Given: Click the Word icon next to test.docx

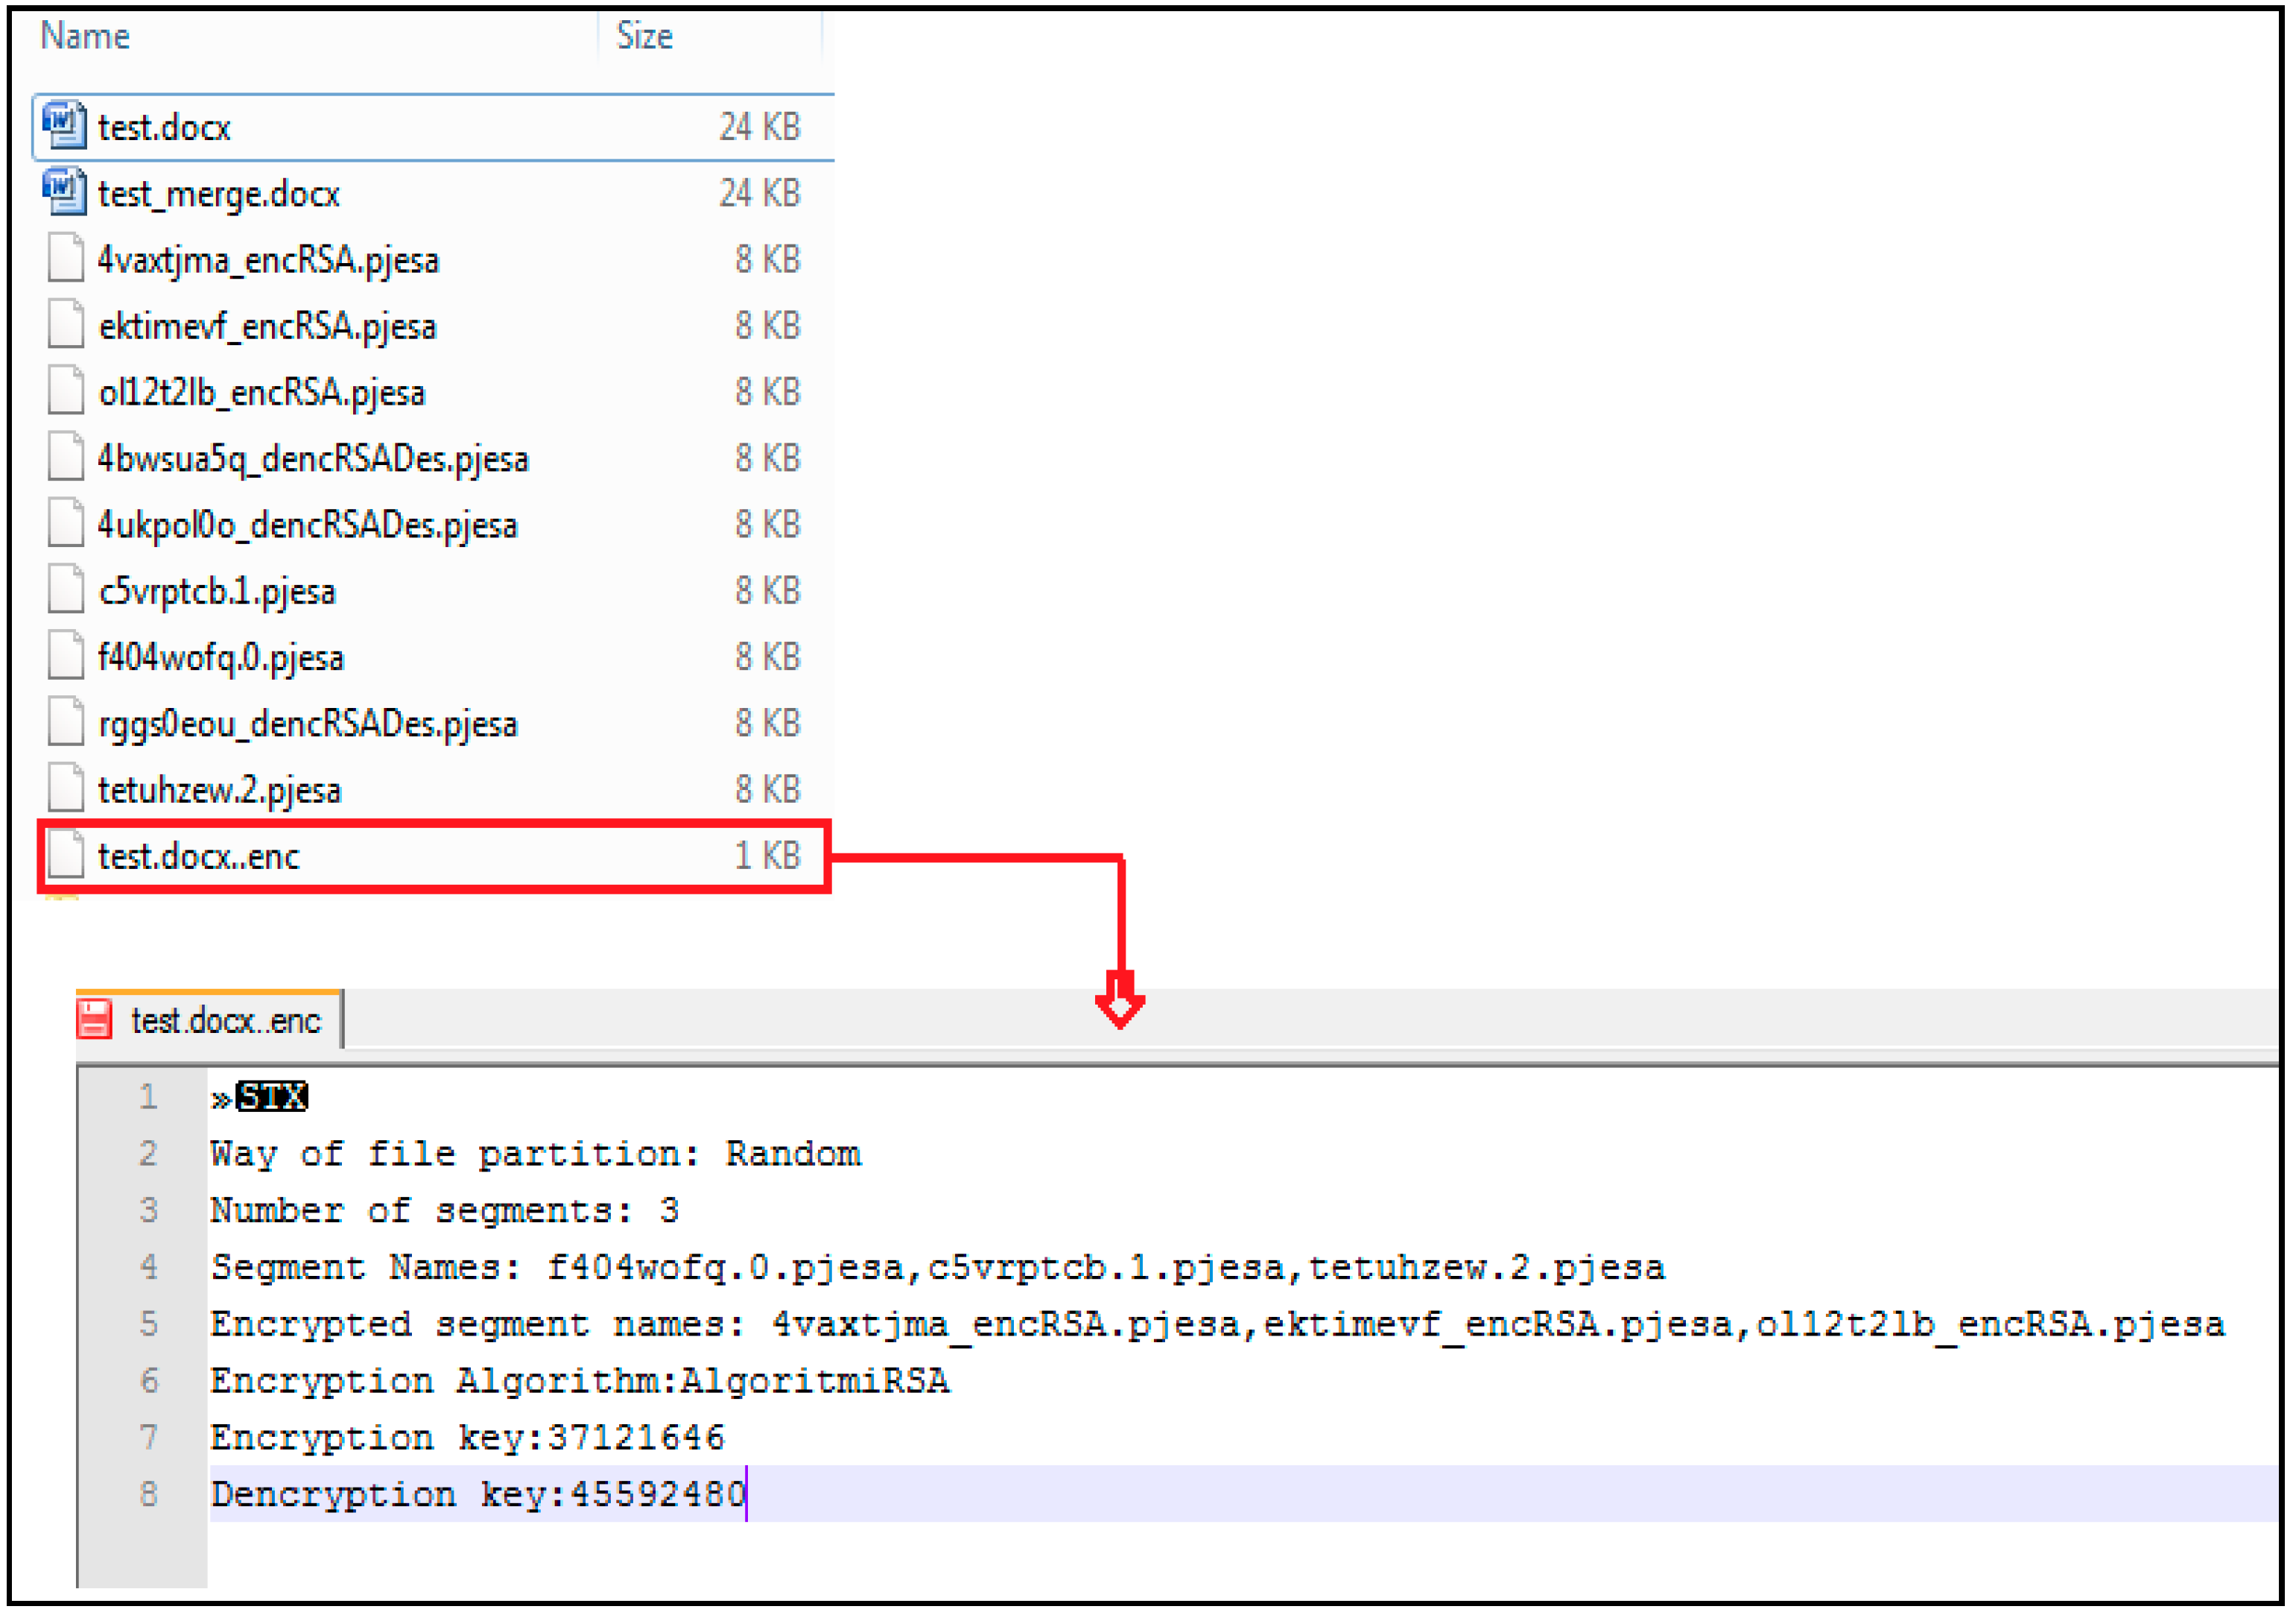Looking at the screenshot, I should coord(64,125).
